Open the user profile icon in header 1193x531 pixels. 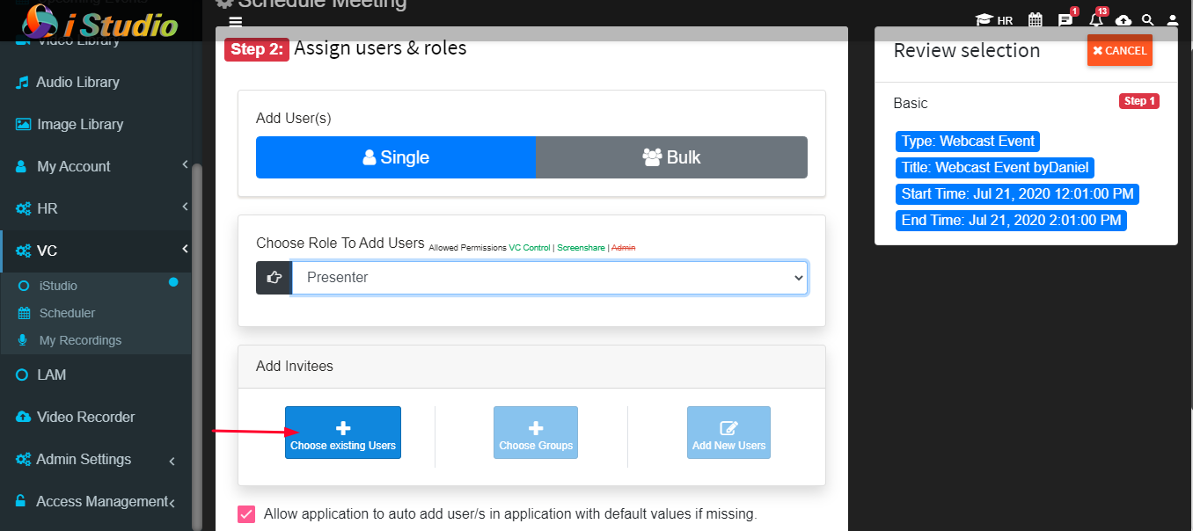coord(1172,19)
